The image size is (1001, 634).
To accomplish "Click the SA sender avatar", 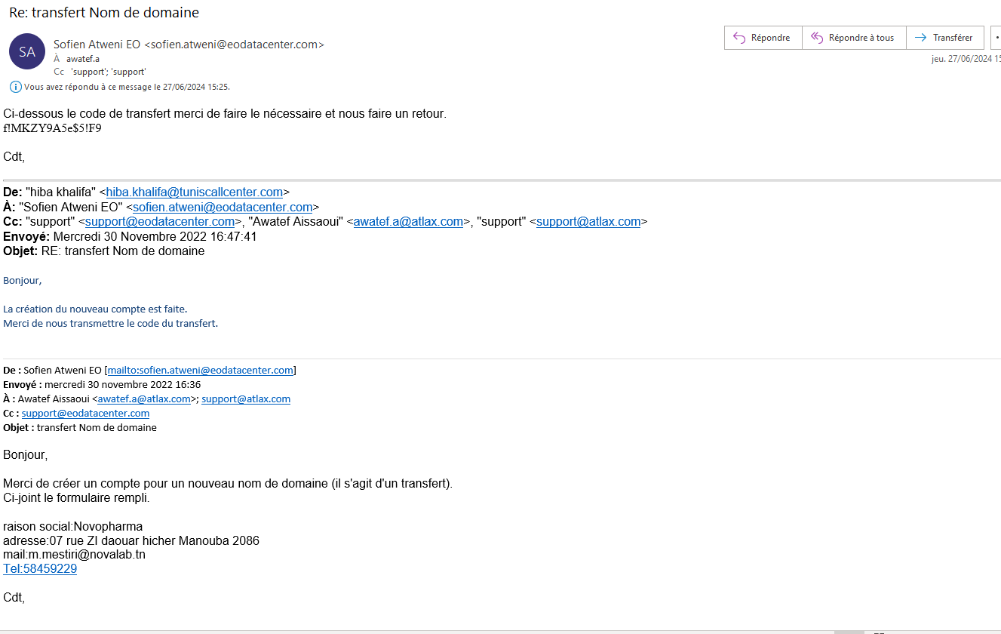I will pos(27,51).
